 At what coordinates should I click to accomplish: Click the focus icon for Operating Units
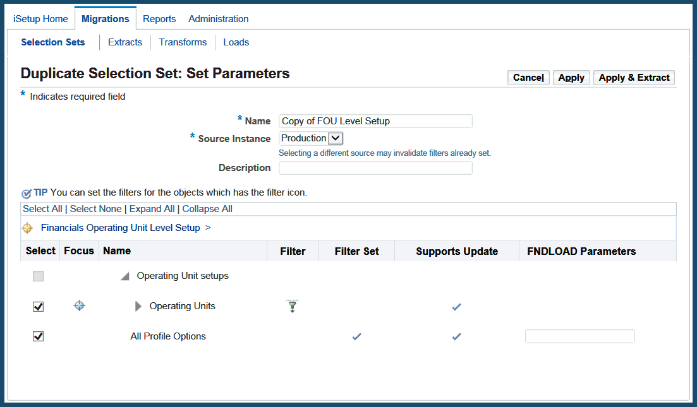pyautogui.click(x=79, y=306)
